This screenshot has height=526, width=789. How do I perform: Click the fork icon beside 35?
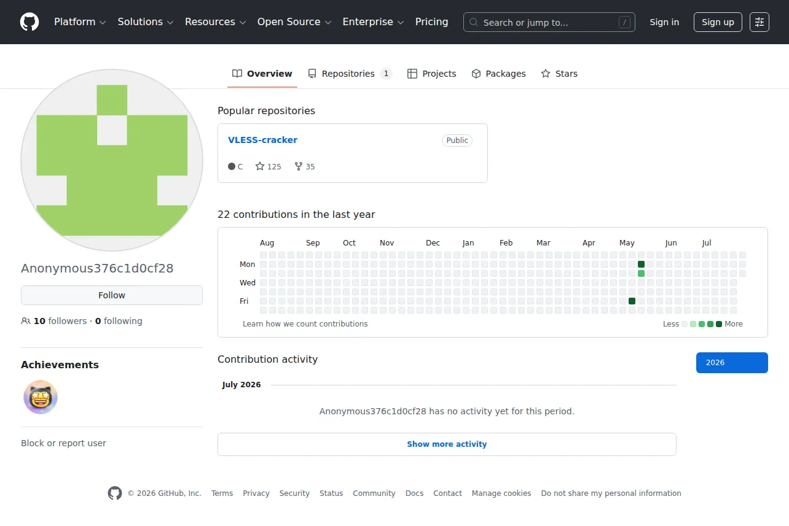coord(299,166)
